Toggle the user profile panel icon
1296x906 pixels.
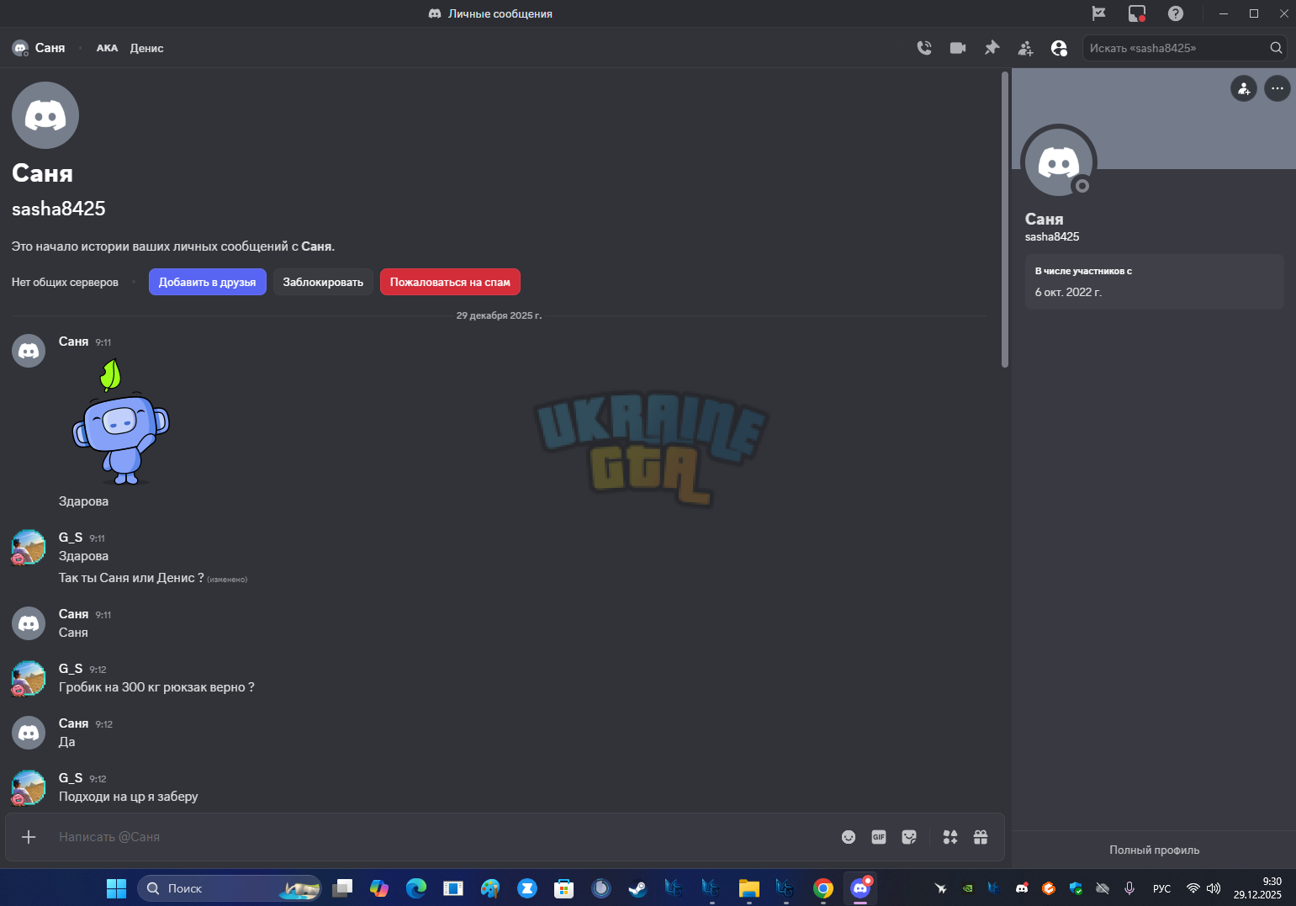1059,48
